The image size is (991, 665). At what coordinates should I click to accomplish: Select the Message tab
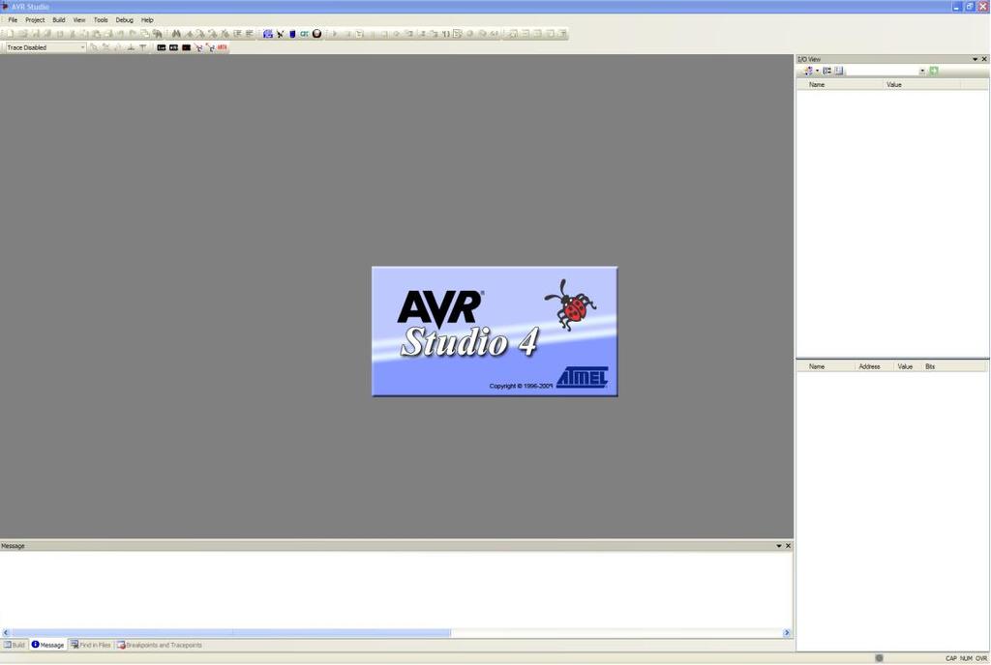48,645
